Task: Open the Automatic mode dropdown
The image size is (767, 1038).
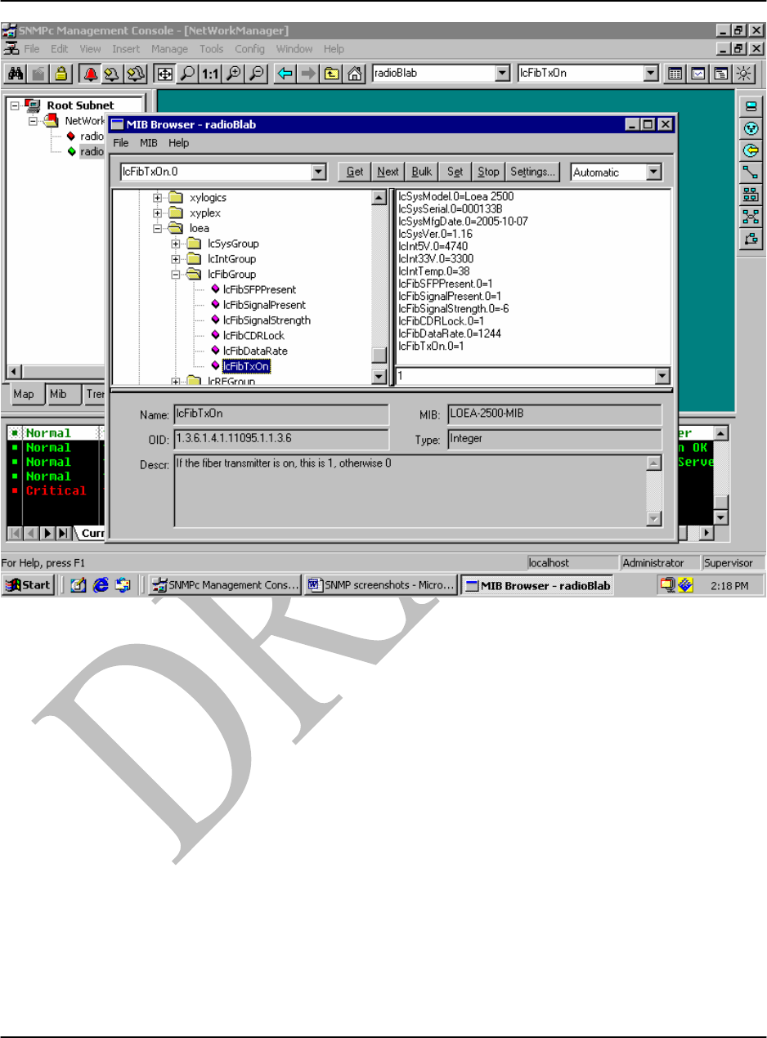Action: (654, 172)
